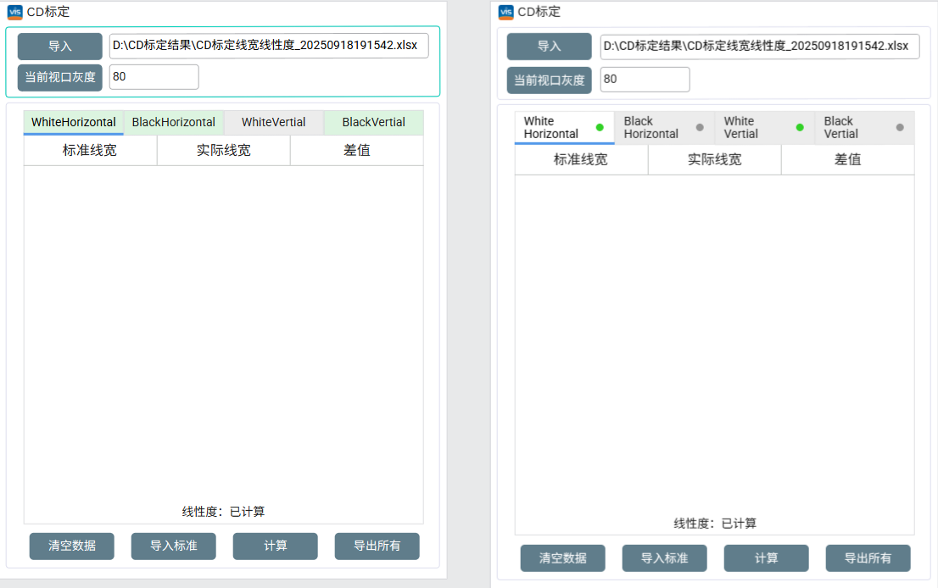Click 实际线宽 column header in left window
This screenshot has height=588, width=938.
click(x=224, y=151)
